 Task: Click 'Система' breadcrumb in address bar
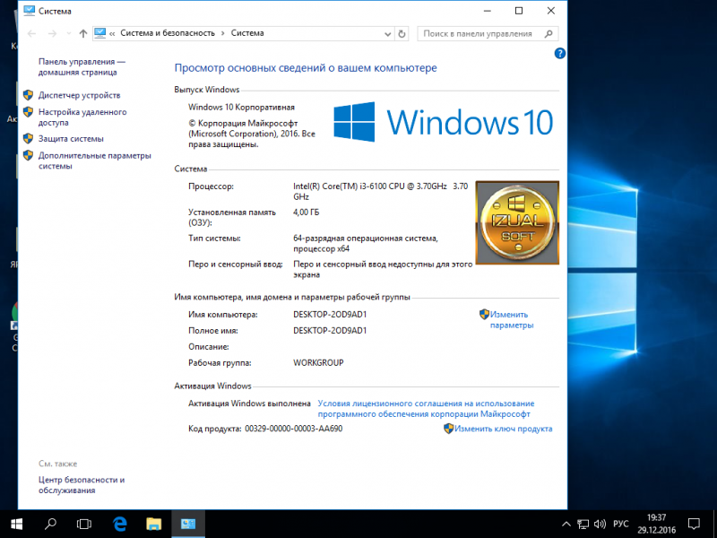[x=247, y=33]
